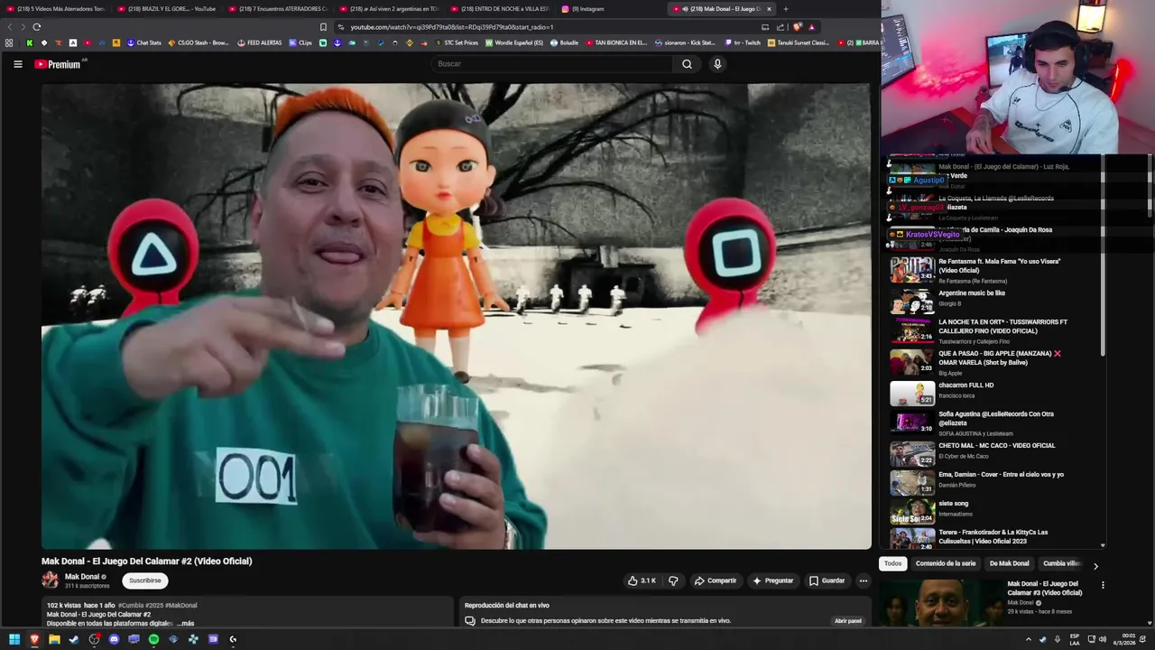Viewport: 1155px width, 650px height.
Task: Save the video with Guardar
Action: (x=827, y=580)
